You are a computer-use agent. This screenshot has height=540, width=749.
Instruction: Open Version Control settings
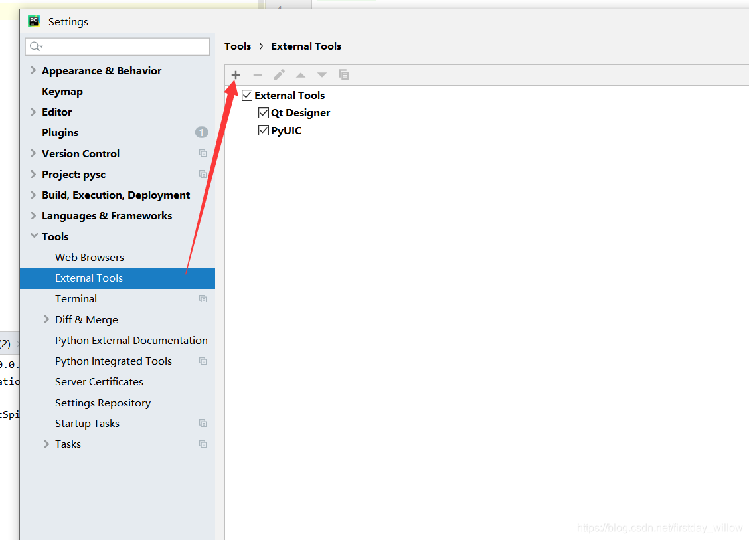click(81, 153)
